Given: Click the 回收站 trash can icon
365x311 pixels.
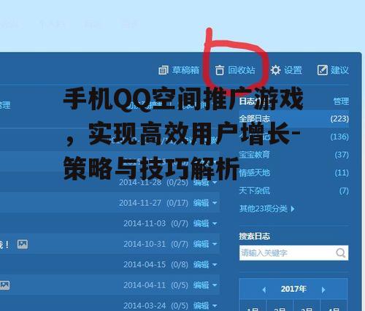Looking at the screenshot, I should 219,70.
